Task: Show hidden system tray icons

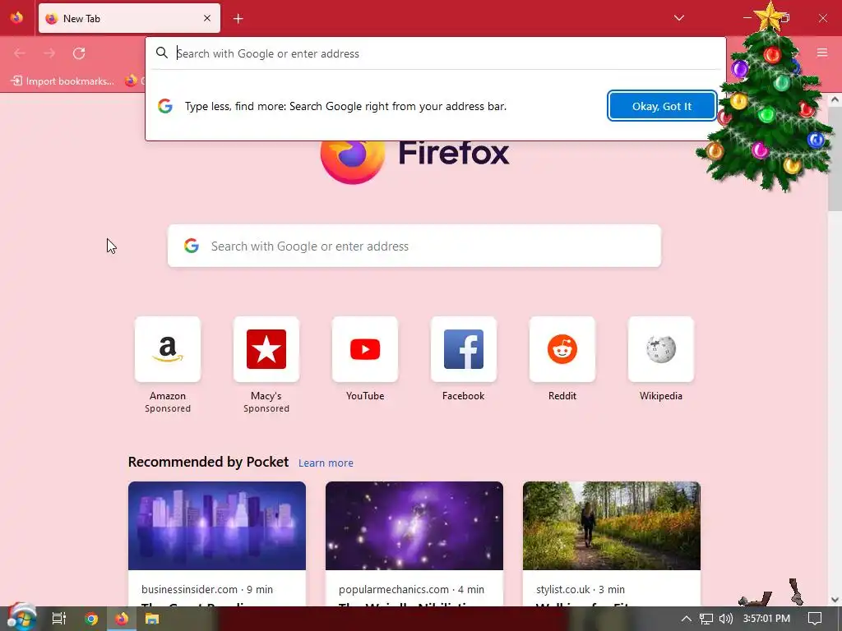Action: [x=686, y=619]
